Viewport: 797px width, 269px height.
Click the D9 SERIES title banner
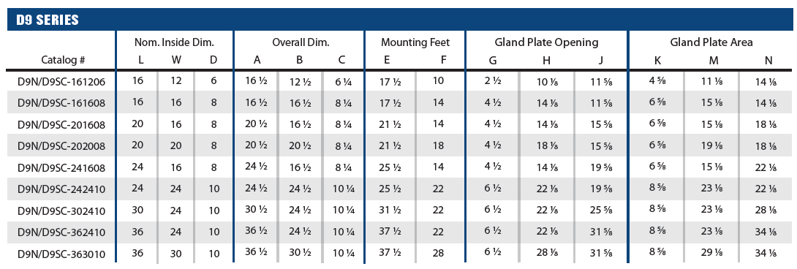(x=399, y=20)
